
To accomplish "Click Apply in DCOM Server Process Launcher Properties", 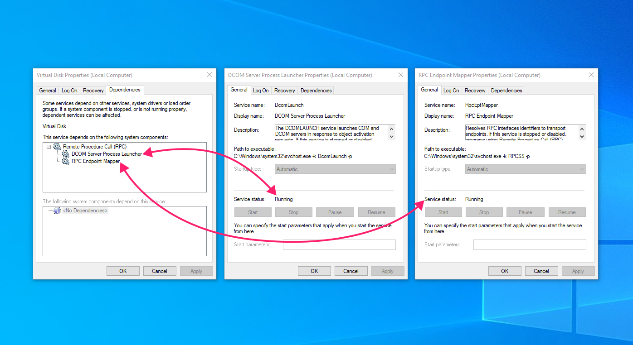I will (388, 271).
